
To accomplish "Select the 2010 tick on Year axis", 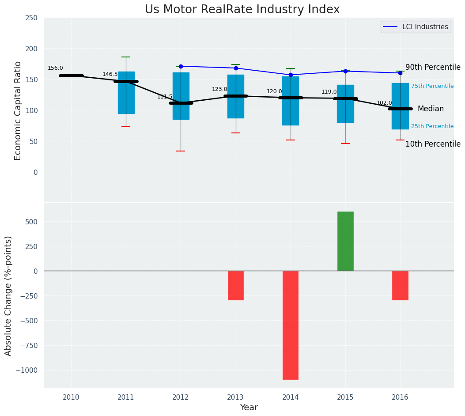I will (71, 397).
